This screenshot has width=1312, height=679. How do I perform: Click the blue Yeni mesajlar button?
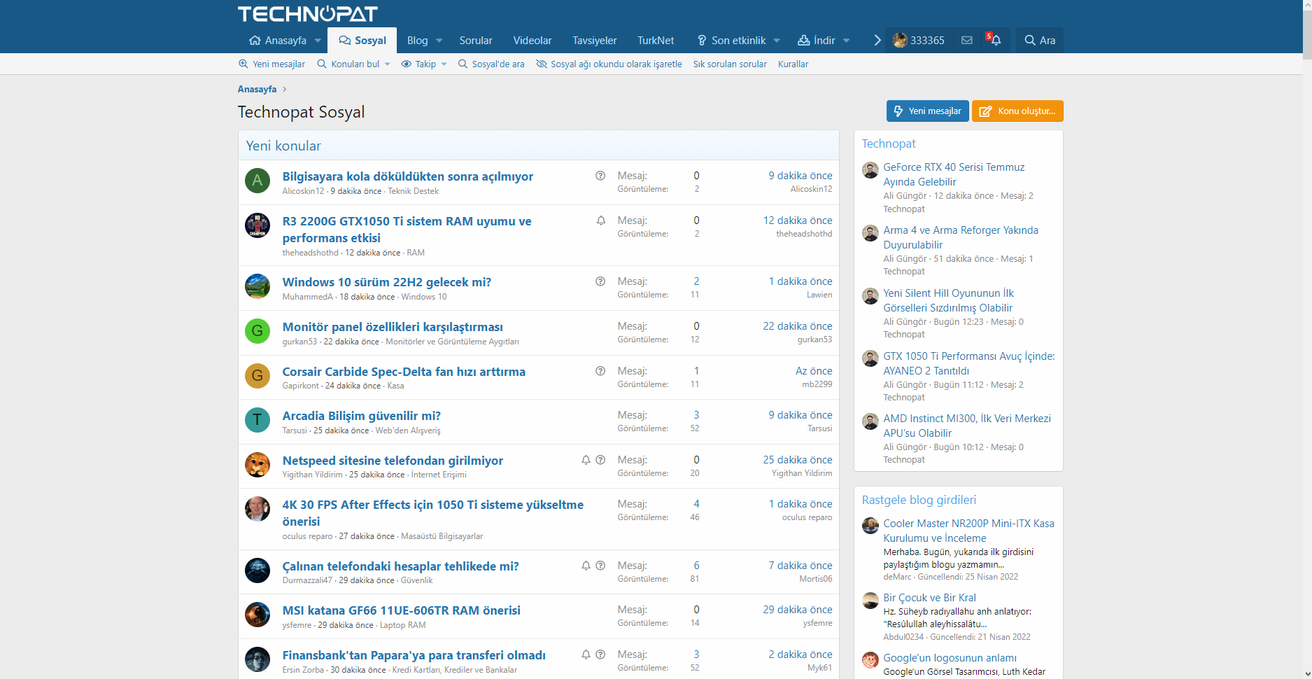coord(928,111)
